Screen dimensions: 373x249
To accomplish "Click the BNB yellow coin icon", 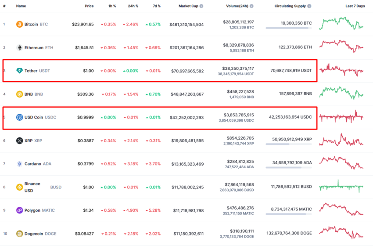I will [19, 94].
